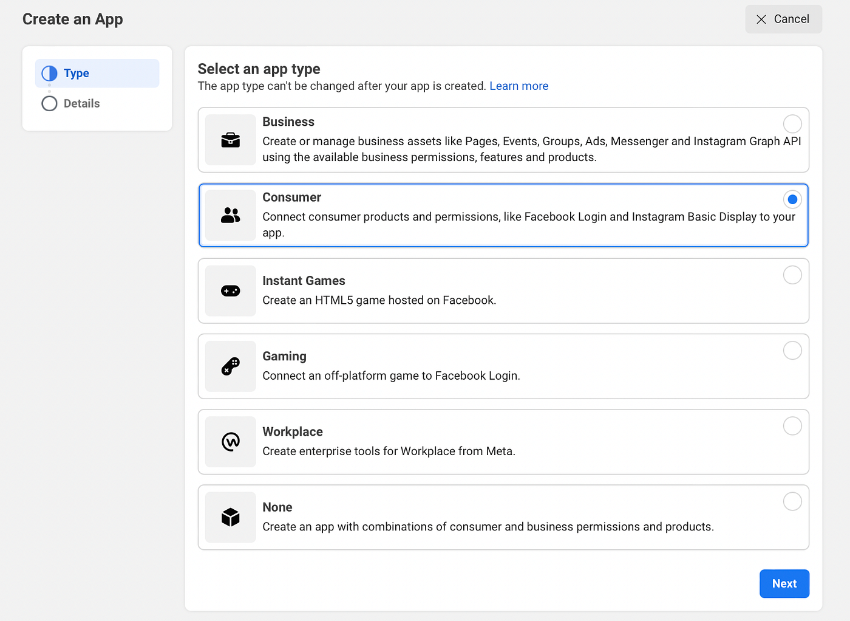The image size is (850, 621).
Task: Open the Learn more link
Action: [519, 86]
